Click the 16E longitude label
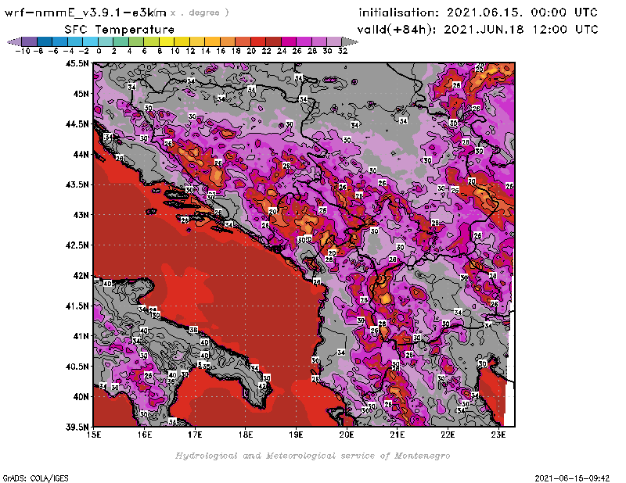 145,435
